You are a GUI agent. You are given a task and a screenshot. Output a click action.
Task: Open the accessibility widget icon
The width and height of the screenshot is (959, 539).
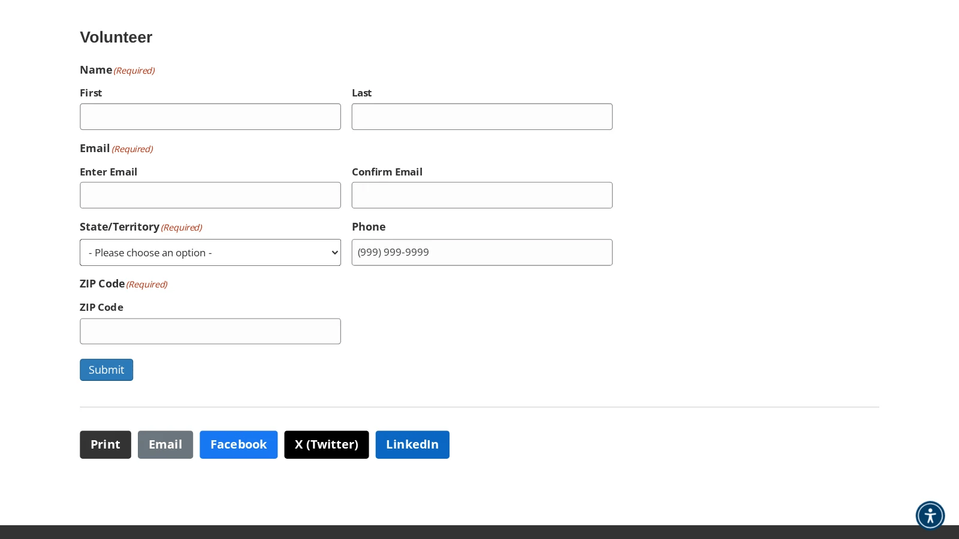(x=930, y=515)
